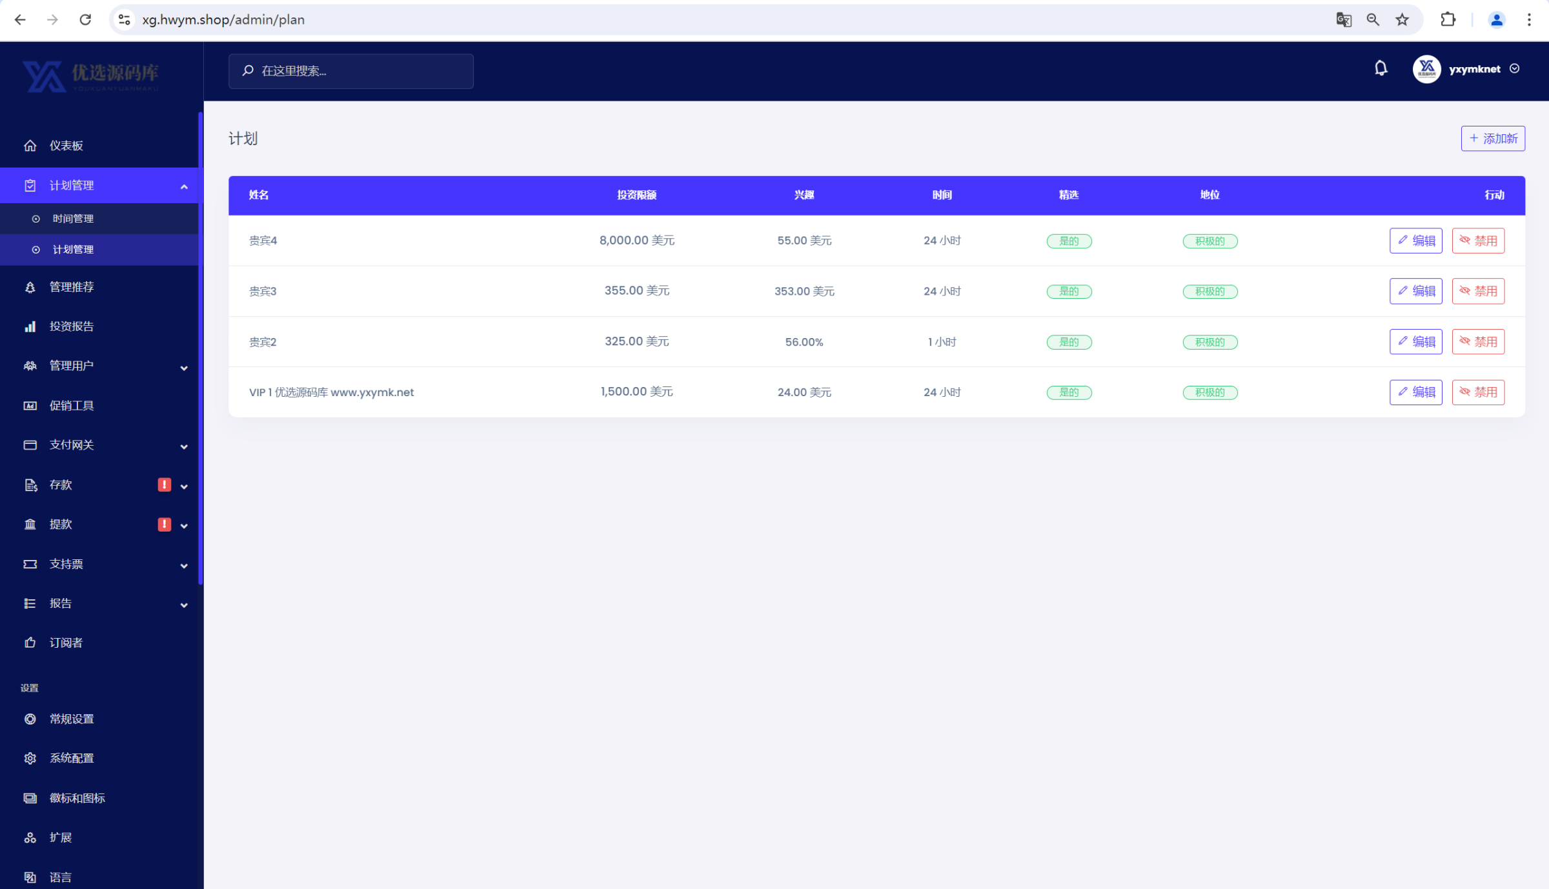
Task: Bookmark page with star icon
Action: pos(1402,20)
